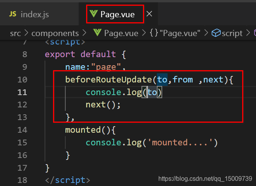The width and height of the screenshot is (256, 186).
Task: Click the 'name' property on line 9
Action: pyautogui.click(x=75, y=67)
